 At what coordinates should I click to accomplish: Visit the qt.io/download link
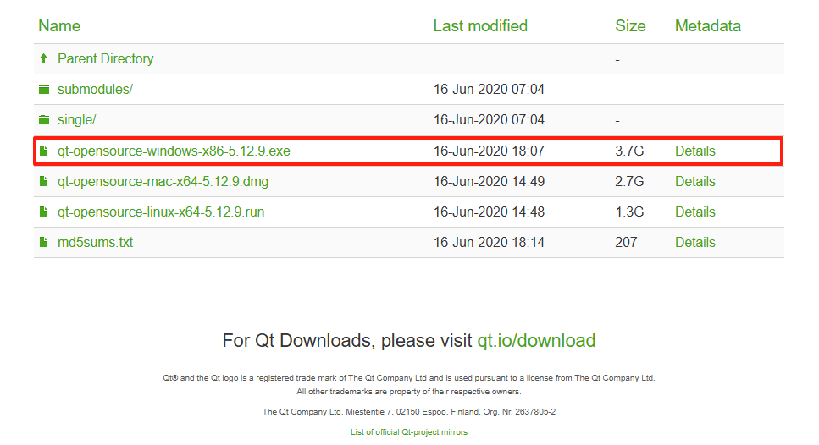(536, 341)
